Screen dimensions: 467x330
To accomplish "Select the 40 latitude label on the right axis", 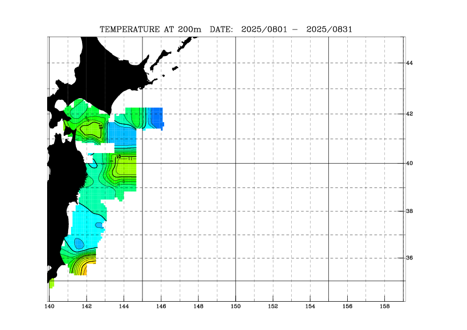I will click(x=410, y=164).
